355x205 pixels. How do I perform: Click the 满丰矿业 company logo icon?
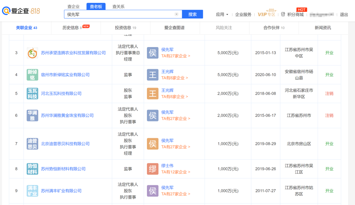pyautogui.click(x=32, y=191)
